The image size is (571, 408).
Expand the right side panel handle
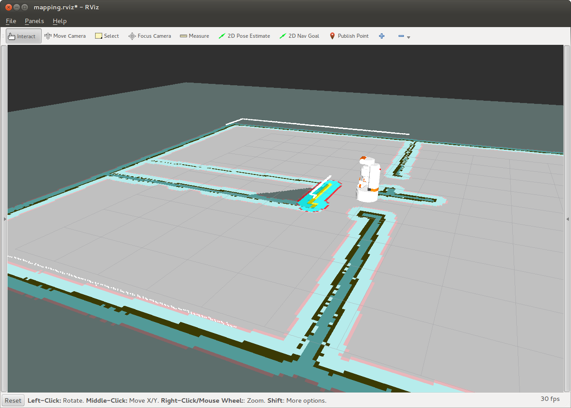tap(567, 219)
